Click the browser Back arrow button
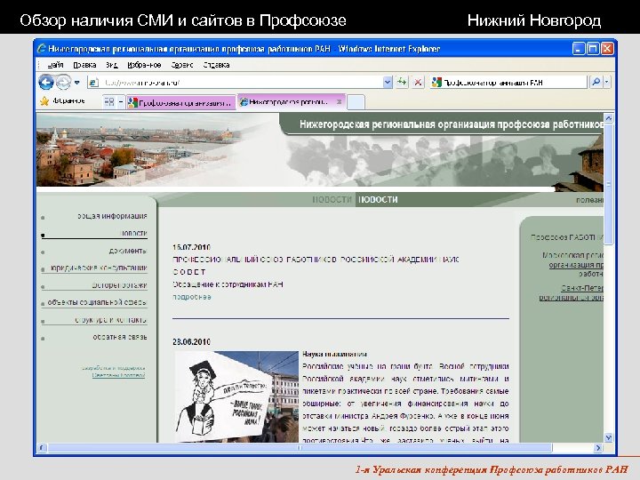 (46, 82)
